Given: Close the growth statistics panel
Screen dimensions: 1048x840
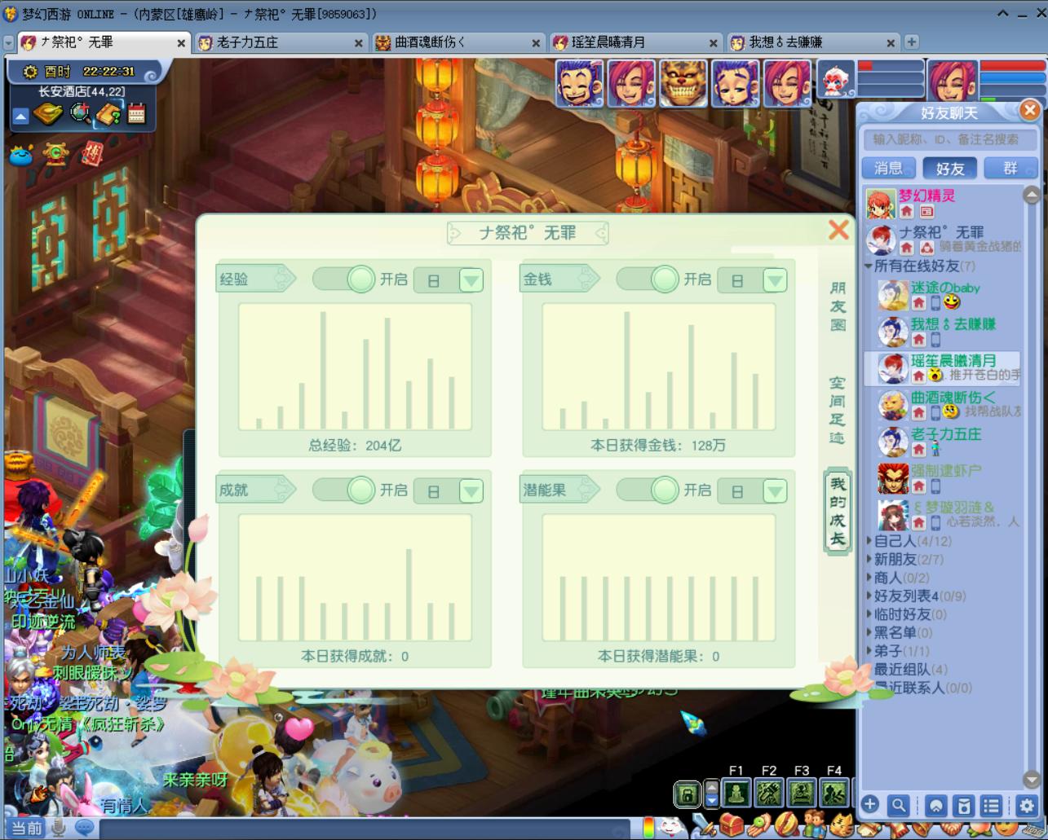Looking at the screenshot, I should tap(838, 230).
